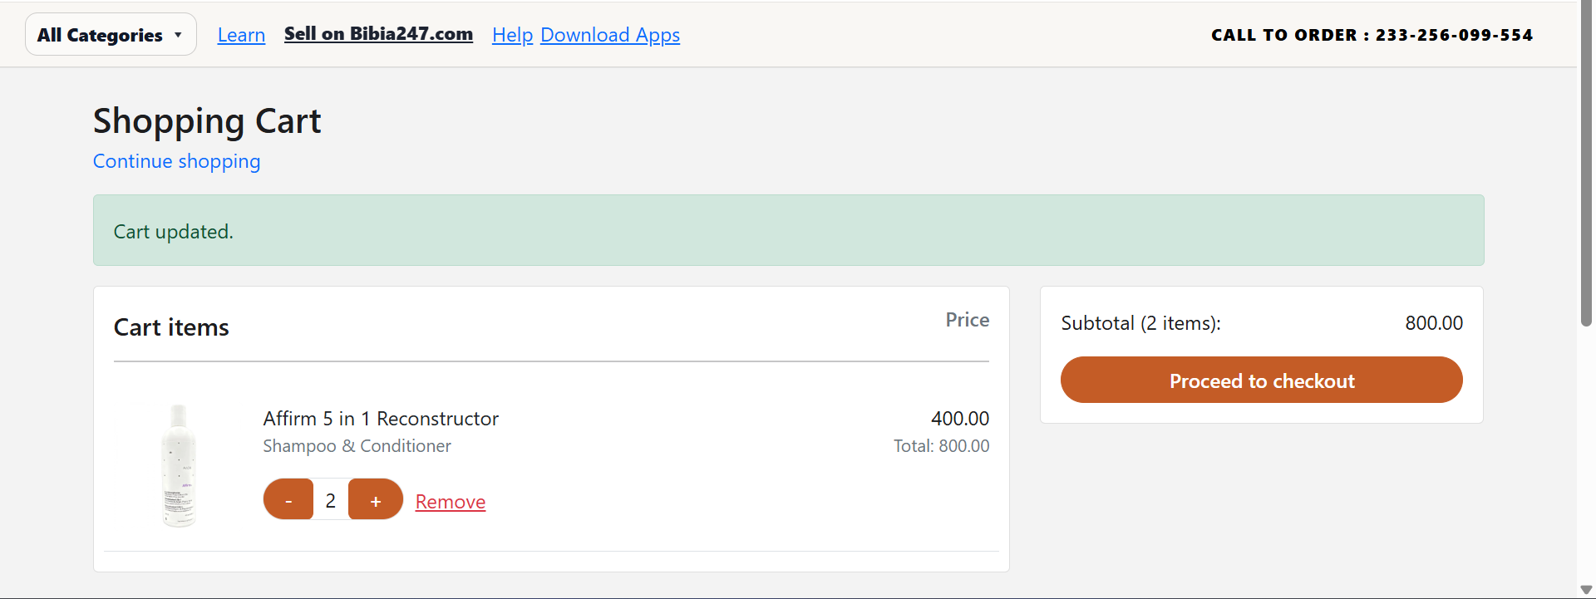Expand the categories chevron arrow

177,34
